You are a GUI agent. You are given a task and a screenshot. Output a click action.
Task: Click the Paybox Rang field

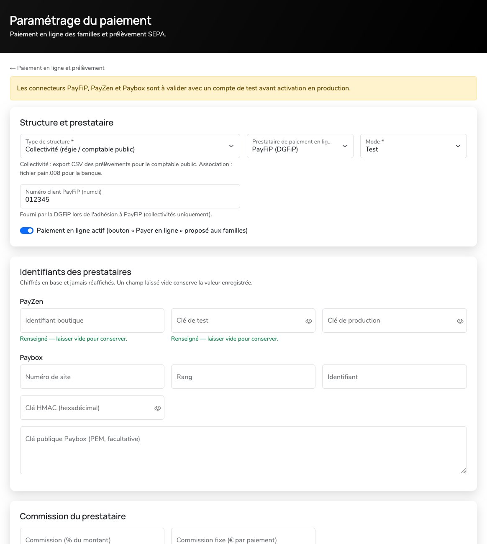pos(243,377)
